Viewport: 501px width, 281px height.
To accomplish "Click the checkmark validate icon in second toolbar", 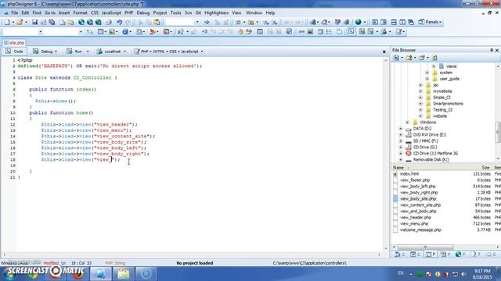I will 289,31.
